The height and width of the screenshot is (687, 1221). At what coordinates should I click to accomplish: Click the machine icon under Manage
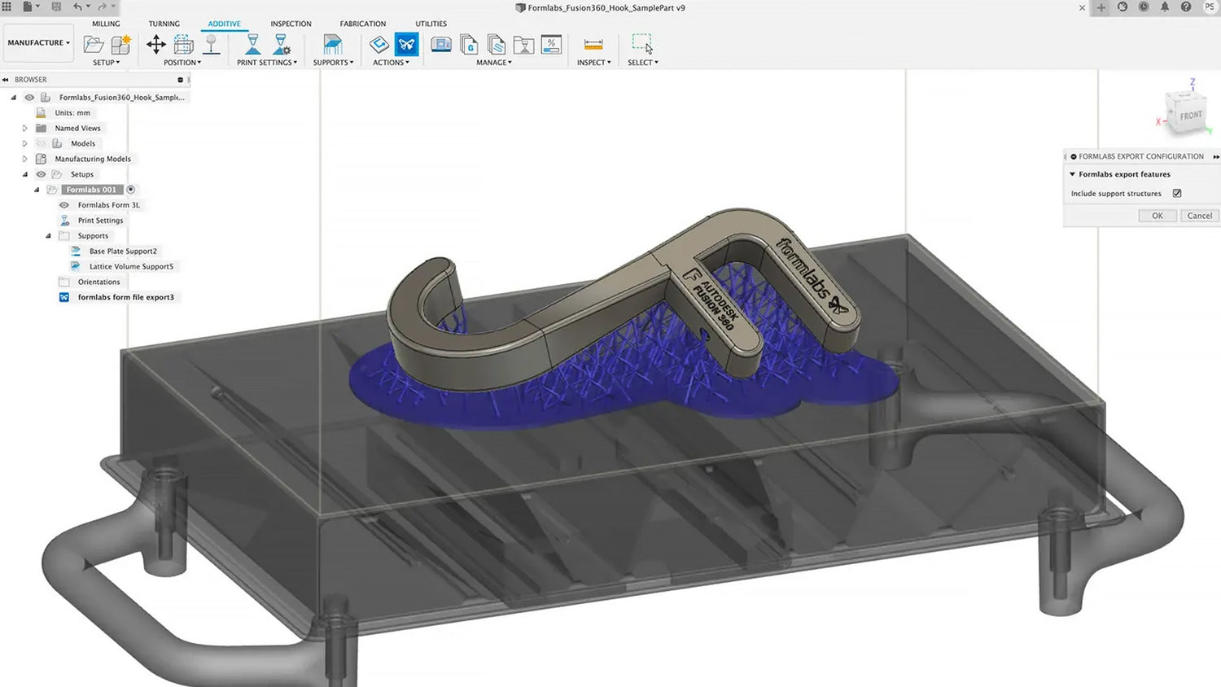(x=440, y=45)
